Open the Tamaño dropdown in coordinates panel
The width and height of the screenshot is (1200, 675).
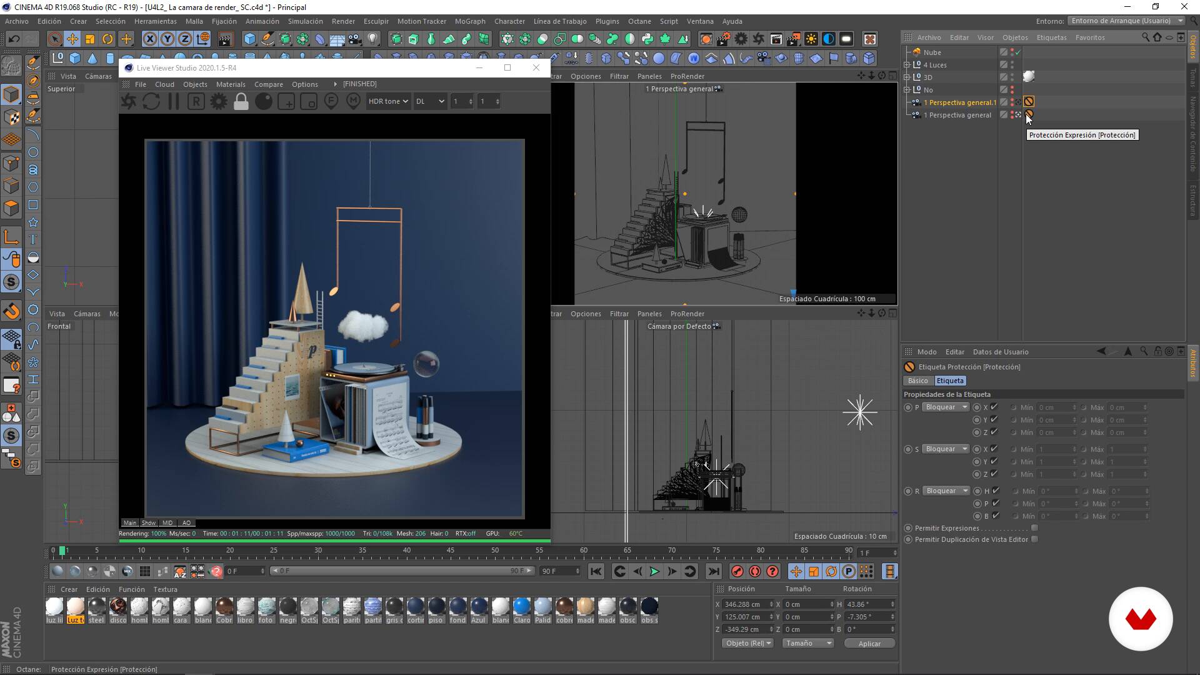click(x=807, y=643)
